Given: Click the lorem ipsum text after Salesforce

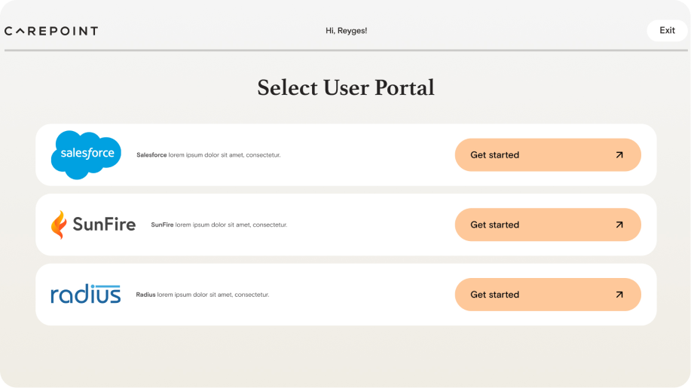Looking at the screenshot, I should point(225,155).
